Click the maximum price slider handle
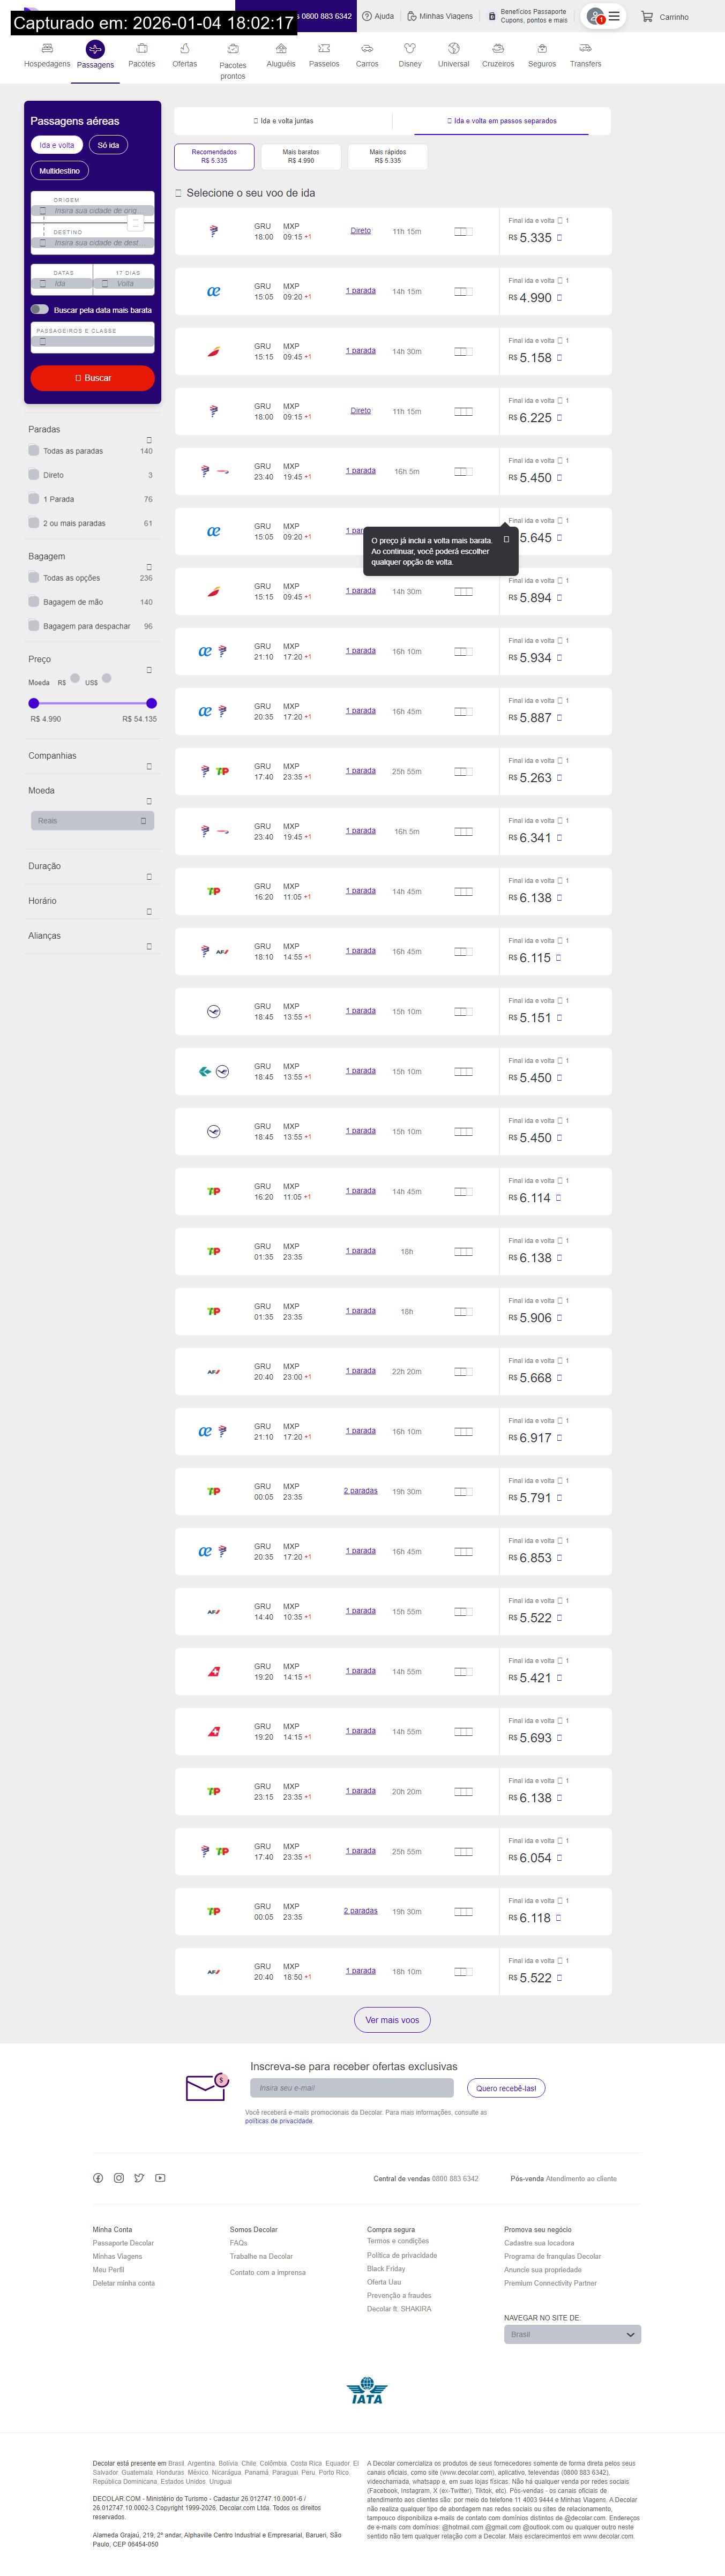Viewport: 725px width, 2576px height. (151, 703)
